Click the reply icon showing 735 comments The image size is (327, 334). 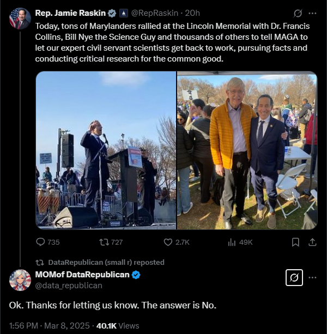(x=40, y=242)
